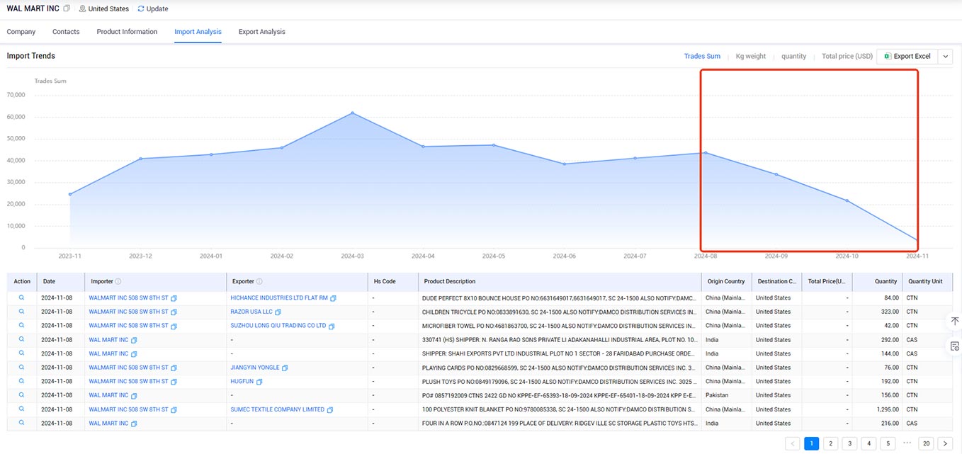962x454 pixels.
Task: Open the Product Information tab
Action: tap(127, 32)
